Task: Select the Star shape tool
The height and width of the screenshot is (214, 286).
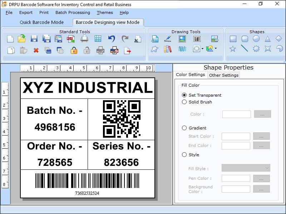Action: coord(233,48)
